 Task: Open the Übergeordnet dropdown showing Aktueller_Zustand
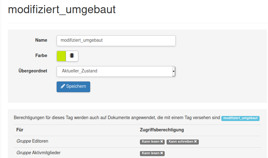click(116, 71)
